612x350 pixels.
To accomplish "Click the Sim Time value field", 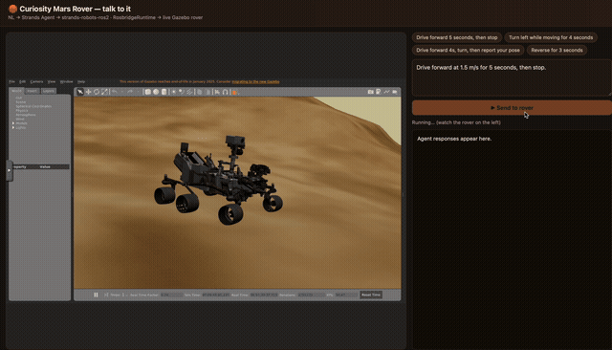I will tap(216, 295).
